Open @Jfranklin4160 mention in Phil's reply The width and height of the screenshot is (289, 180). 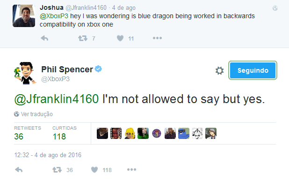[x=57, y=99]
